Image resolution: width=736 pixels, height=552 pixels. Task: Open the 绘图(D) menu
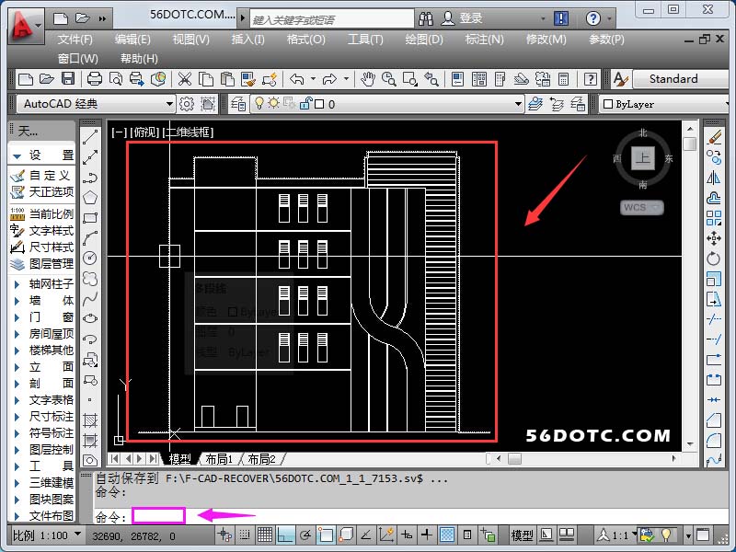point(423,40)
